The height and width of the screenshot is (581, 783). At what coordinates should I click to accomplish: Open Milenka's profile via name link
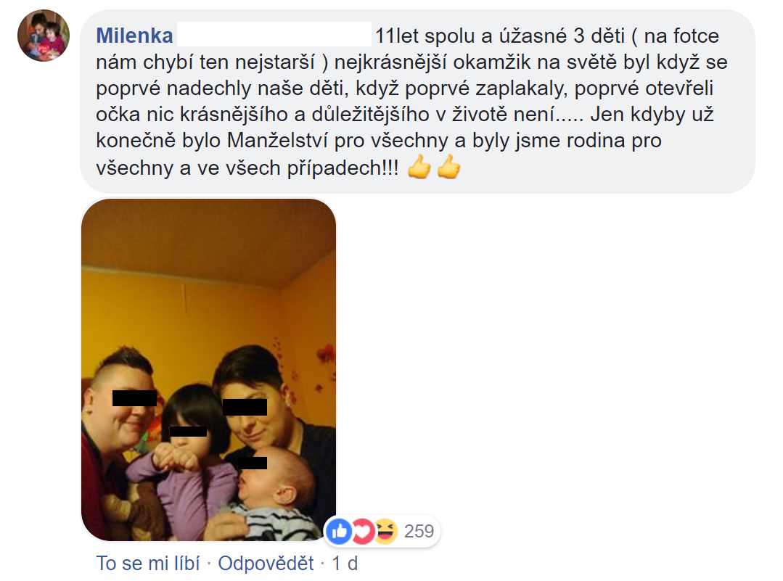(134, 36)
